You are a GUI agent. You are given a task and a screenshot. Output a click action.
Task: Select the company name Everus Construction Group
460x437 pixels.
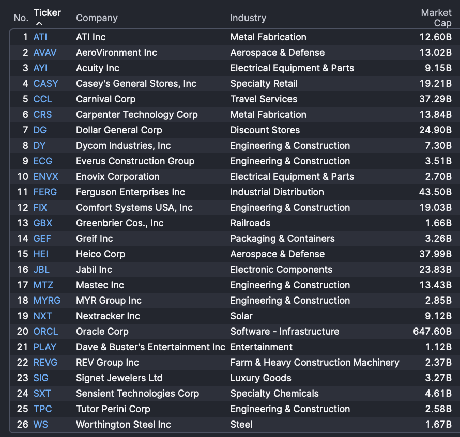click(x=135, y=161)
